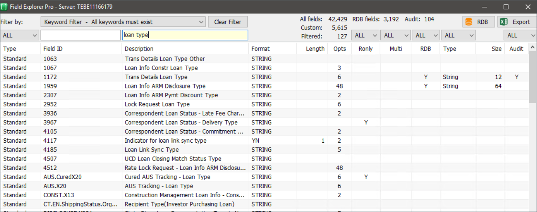This screenshot has width=537, height=212.
Task: Expand the leftmost ALL type dropdown
Action: click(19, 35)
